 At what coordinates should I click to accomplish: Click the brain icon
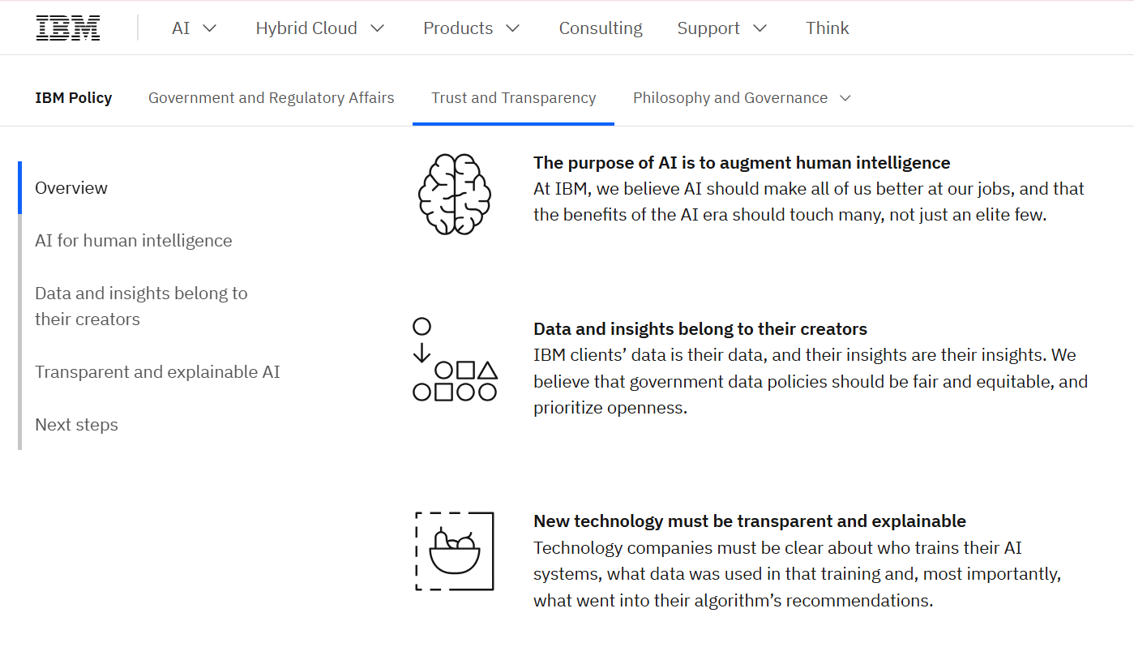click(454, 195)
